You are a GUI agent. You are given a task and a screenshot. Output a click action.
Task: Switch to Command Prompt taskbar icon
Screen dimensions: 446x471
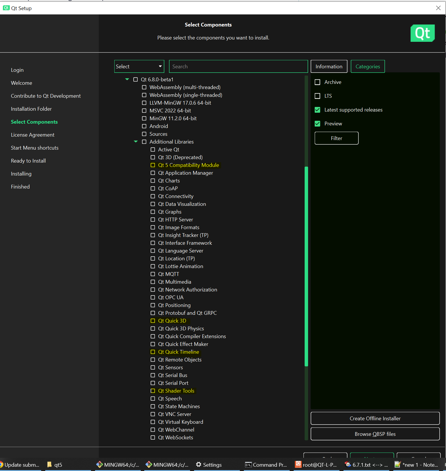266,465
